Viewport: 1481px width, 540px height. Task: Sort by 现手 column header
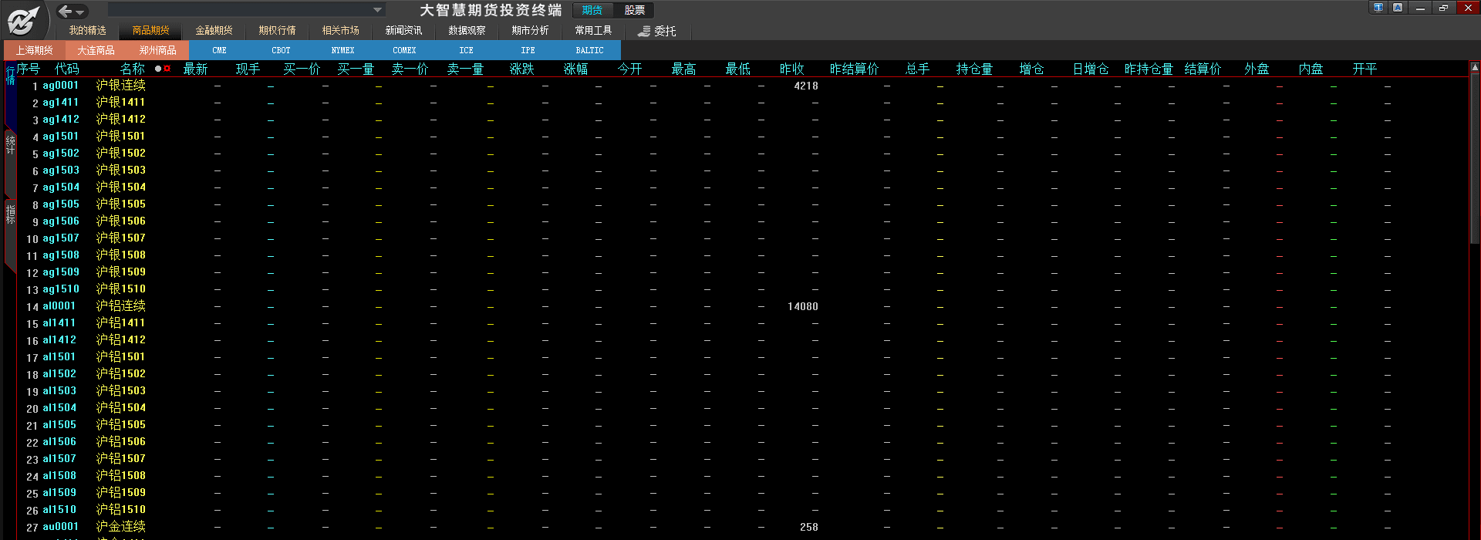248,69
